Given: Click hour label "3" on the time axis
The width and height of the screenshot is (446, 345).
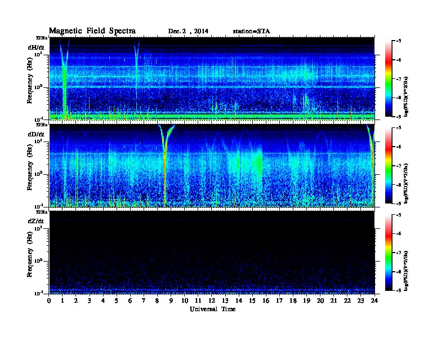Looking at the screenshot, I should tap(90, 300).
